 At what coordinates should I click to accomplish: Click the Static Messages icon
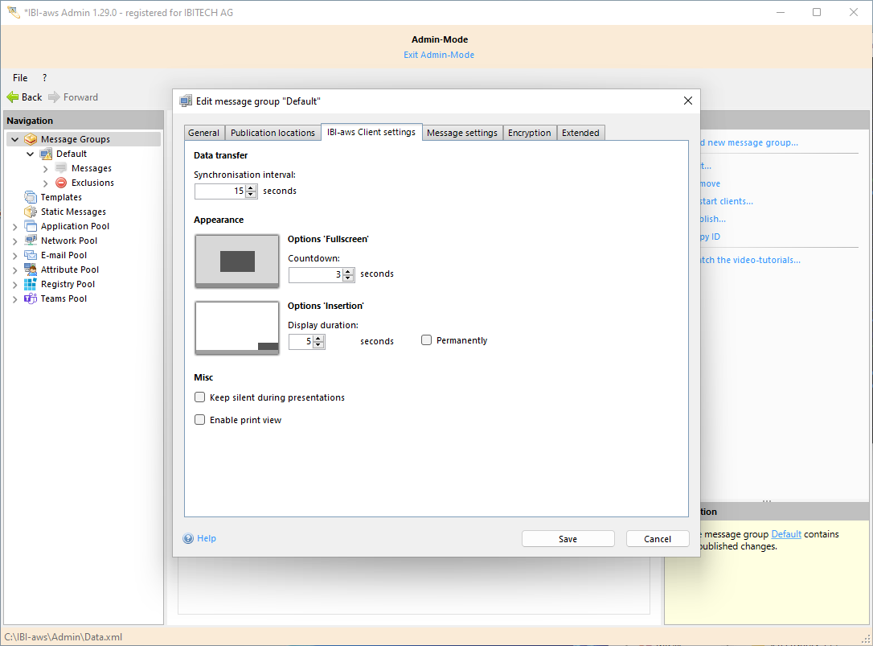pyautogui.click(x=31, y=212)
